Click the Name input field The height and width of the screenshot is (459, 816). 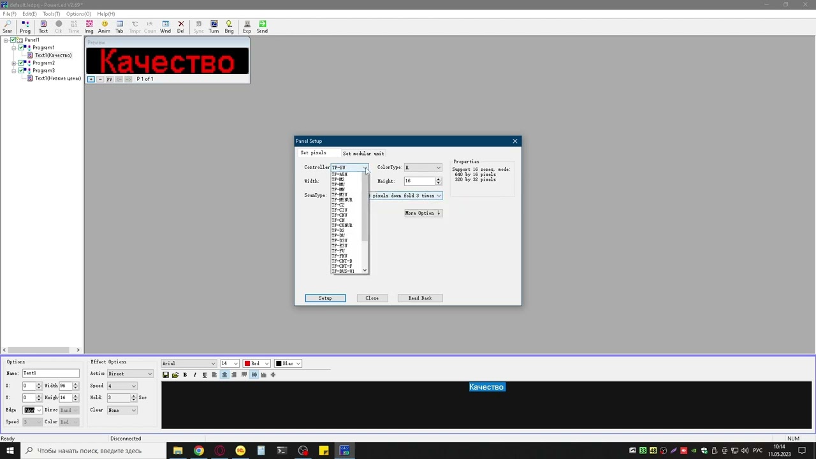click(x=51, y=374)
